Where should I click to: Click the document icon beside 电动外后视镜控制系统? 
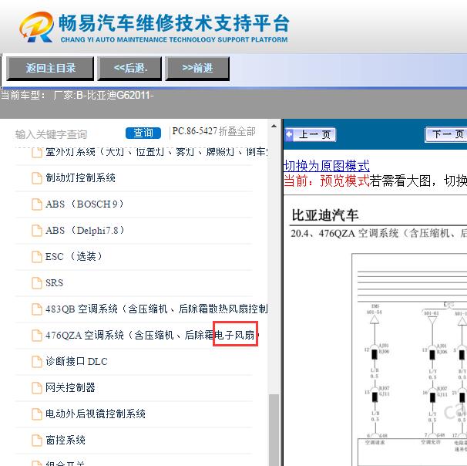click(x=37, y=414)
